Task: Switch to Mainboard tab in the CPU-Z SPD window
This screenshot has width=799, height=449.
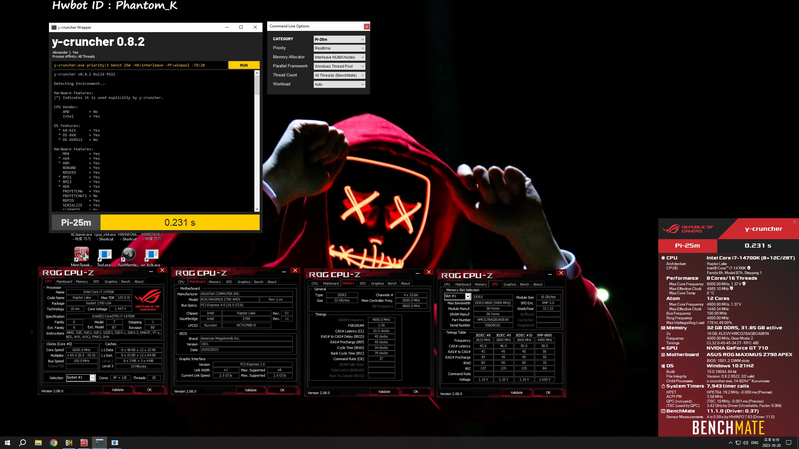Action: 463,284
